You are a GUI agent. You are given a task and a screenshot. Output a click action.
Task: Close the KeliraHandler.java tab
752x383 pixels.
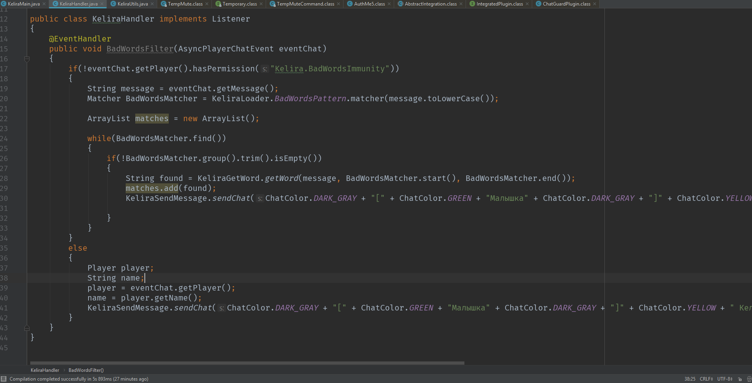(102, 4)
